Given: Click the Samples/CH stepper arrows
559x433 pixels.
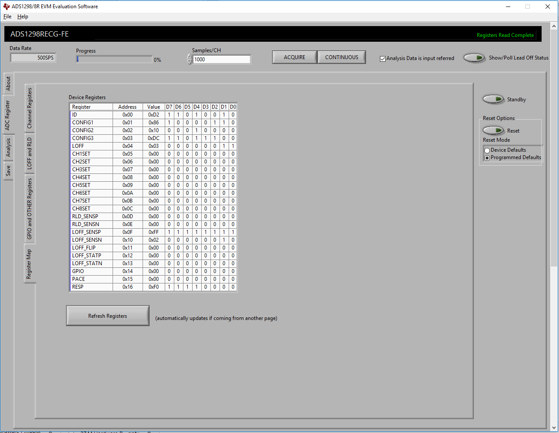Looking at the screenshot, I should tap(190, 59).
